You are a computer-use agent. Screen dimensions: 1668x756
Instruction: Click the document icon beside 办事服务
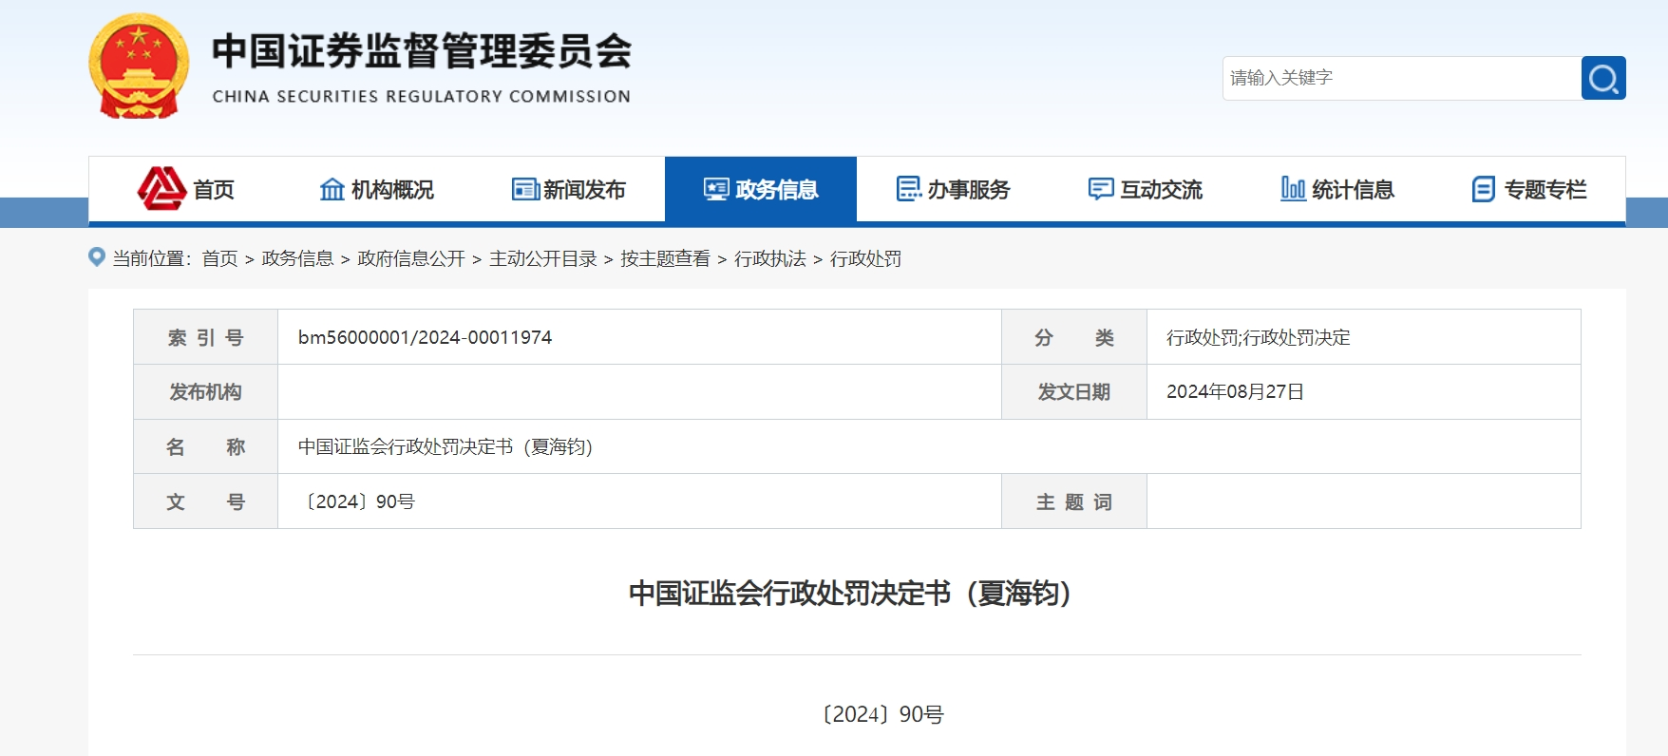pos(909,189)
